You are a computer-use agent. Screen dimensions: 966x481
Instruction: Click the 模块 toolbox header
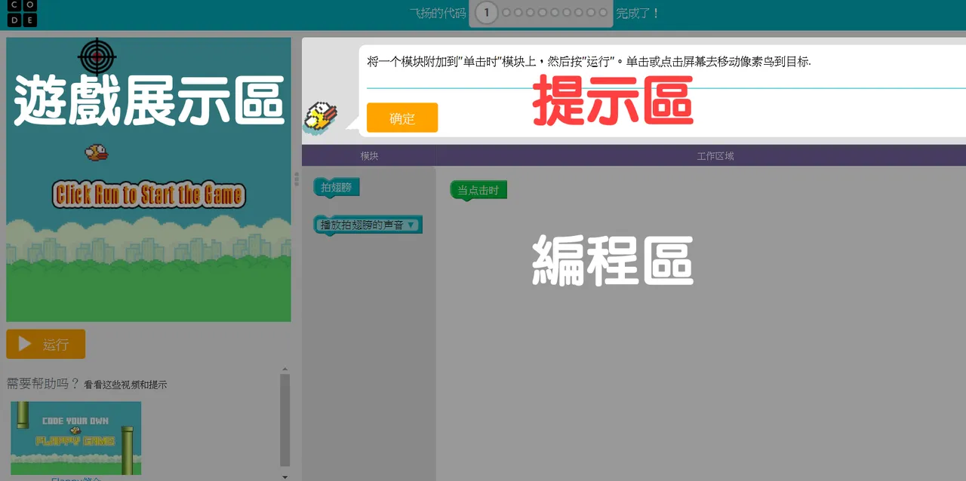tap(369, 156)
